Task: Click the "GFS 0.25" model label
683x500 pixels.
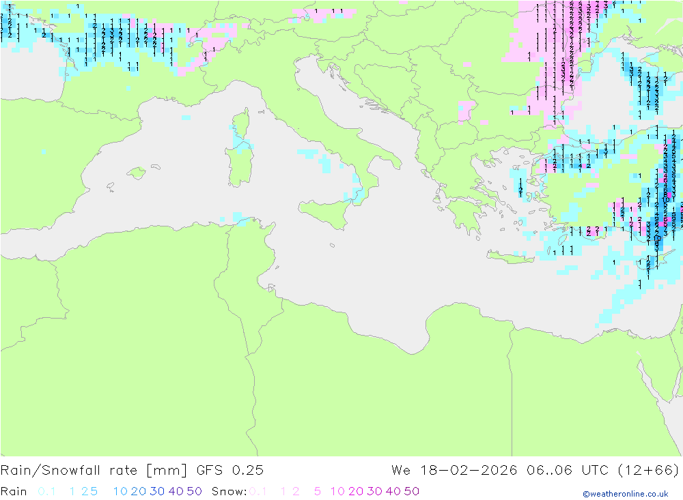Action: 230,471
